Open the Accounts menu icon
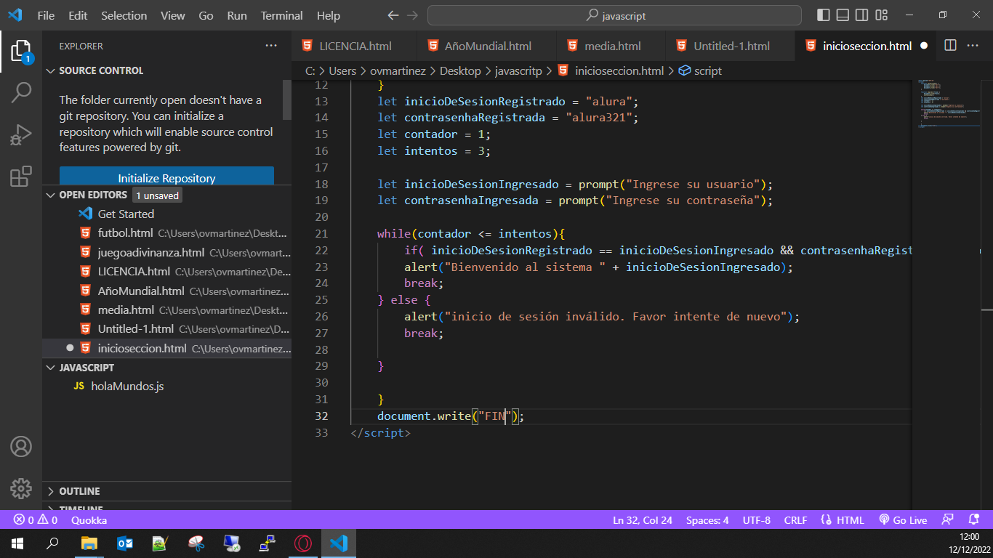This screenshot has height=558, width=993. (21, 446)
